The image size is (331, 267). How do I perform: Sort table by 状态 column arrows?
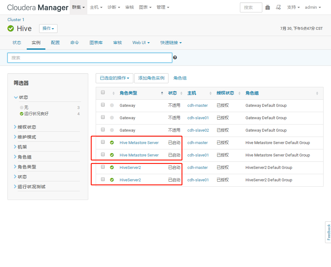click(x=181, y=93)
